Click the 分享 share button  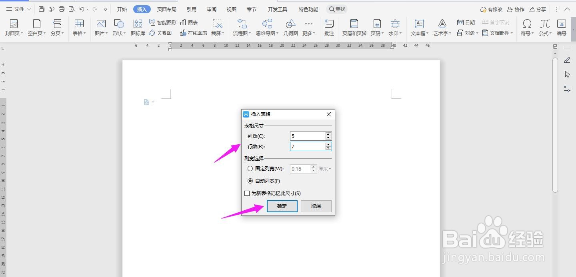point(537,9)
